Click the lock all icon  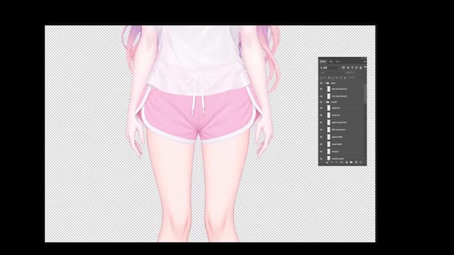coord(345,78)
